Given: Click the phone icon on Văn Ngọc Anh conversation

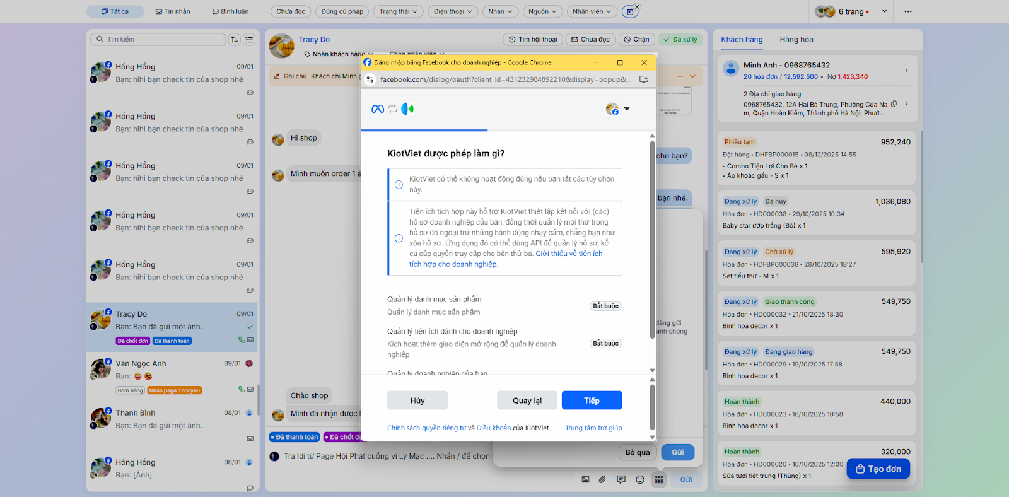Looking at the screenshot, I should 242,389.
